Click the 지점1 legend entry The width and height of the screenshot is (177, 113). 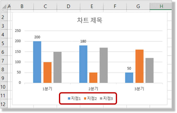(x=74, y=98)
